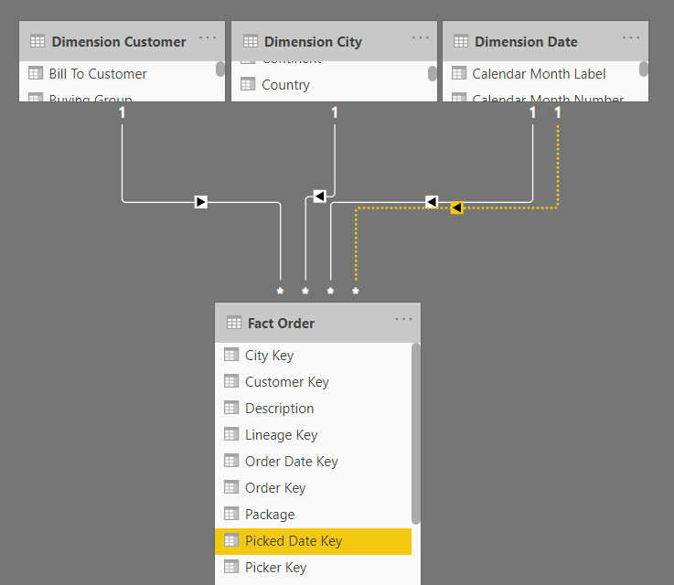Click the Fact Order table scrollbar
Image resolution: width=674 pixels, height=585 pixels.
(x=416, y=434)
